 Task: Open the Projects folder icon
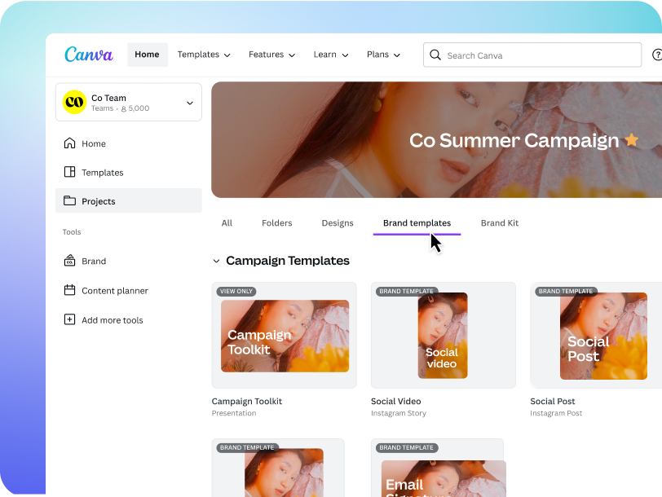tap(69, 200)
